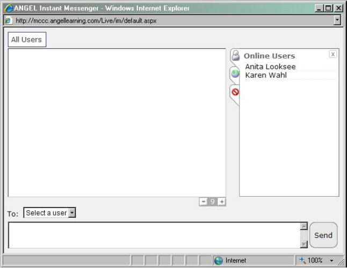Switch to the All Users tab
Screen dimensions: 347x268
tap(26, 40)
